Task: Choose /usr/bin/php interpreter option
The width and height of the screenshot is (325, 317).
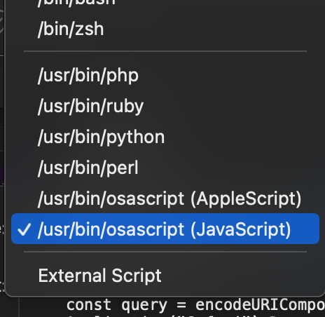Action: (x=165, y=76)
